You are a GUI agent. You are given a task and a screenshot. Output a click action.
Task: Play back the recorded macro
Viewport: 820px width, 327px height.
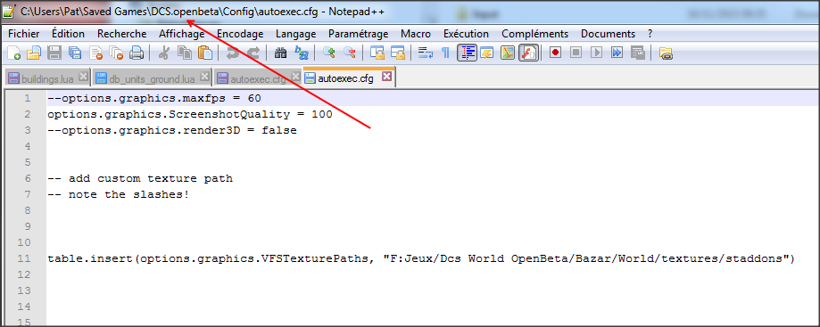597,53
